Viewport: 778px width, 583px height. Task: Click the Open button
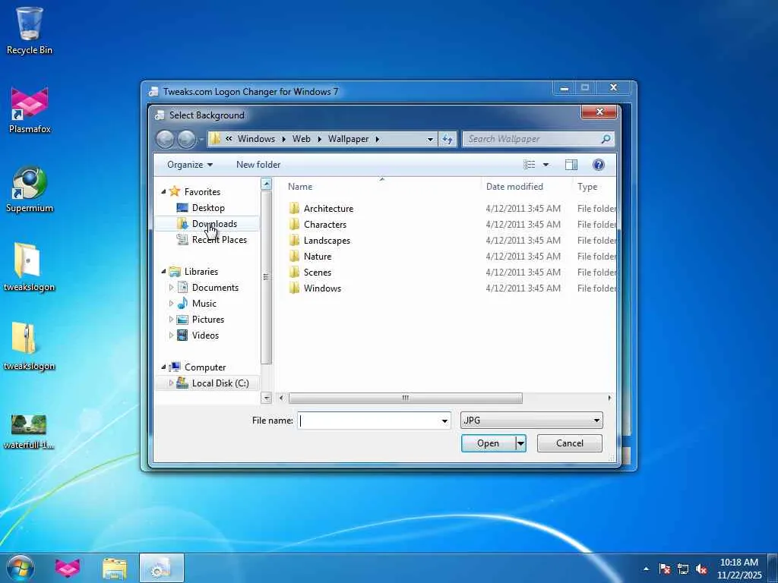(489, 443)
